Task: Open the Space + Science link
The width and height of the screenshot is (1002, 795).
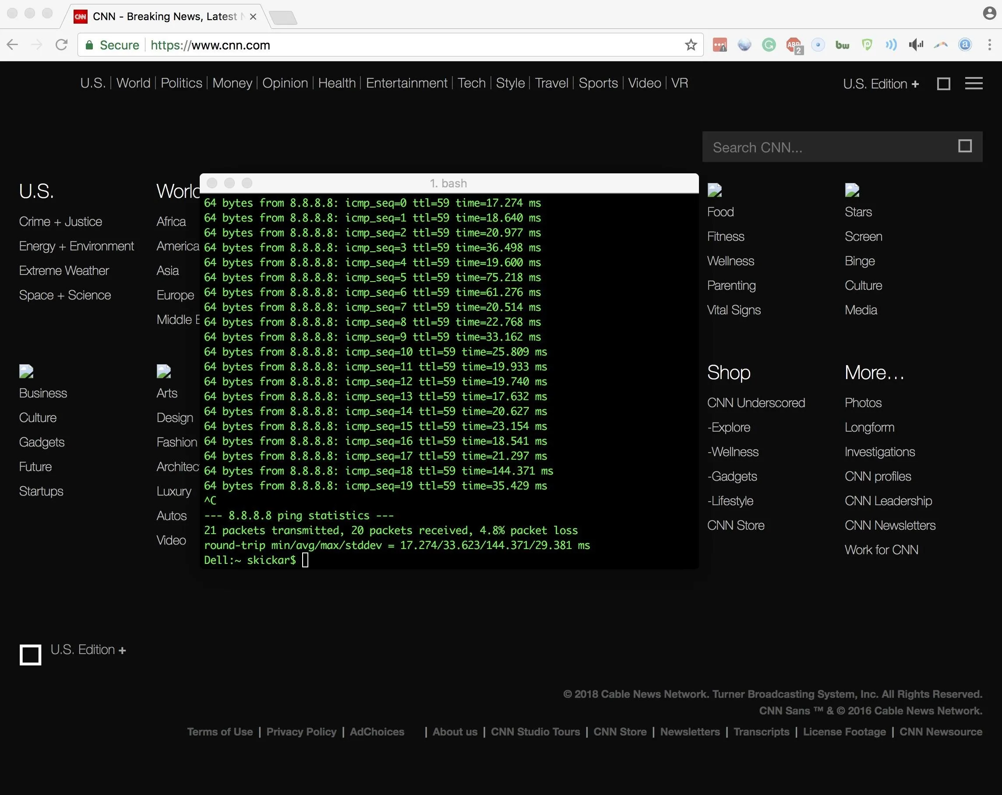Action: tap(65, 295)
